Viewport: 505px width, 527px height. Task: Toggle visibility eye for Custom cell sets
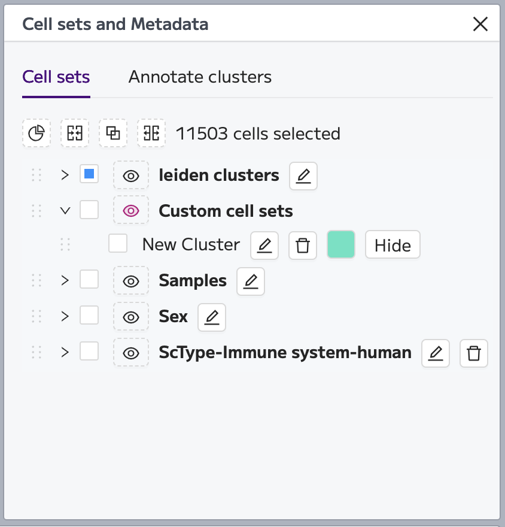(131, 211)
